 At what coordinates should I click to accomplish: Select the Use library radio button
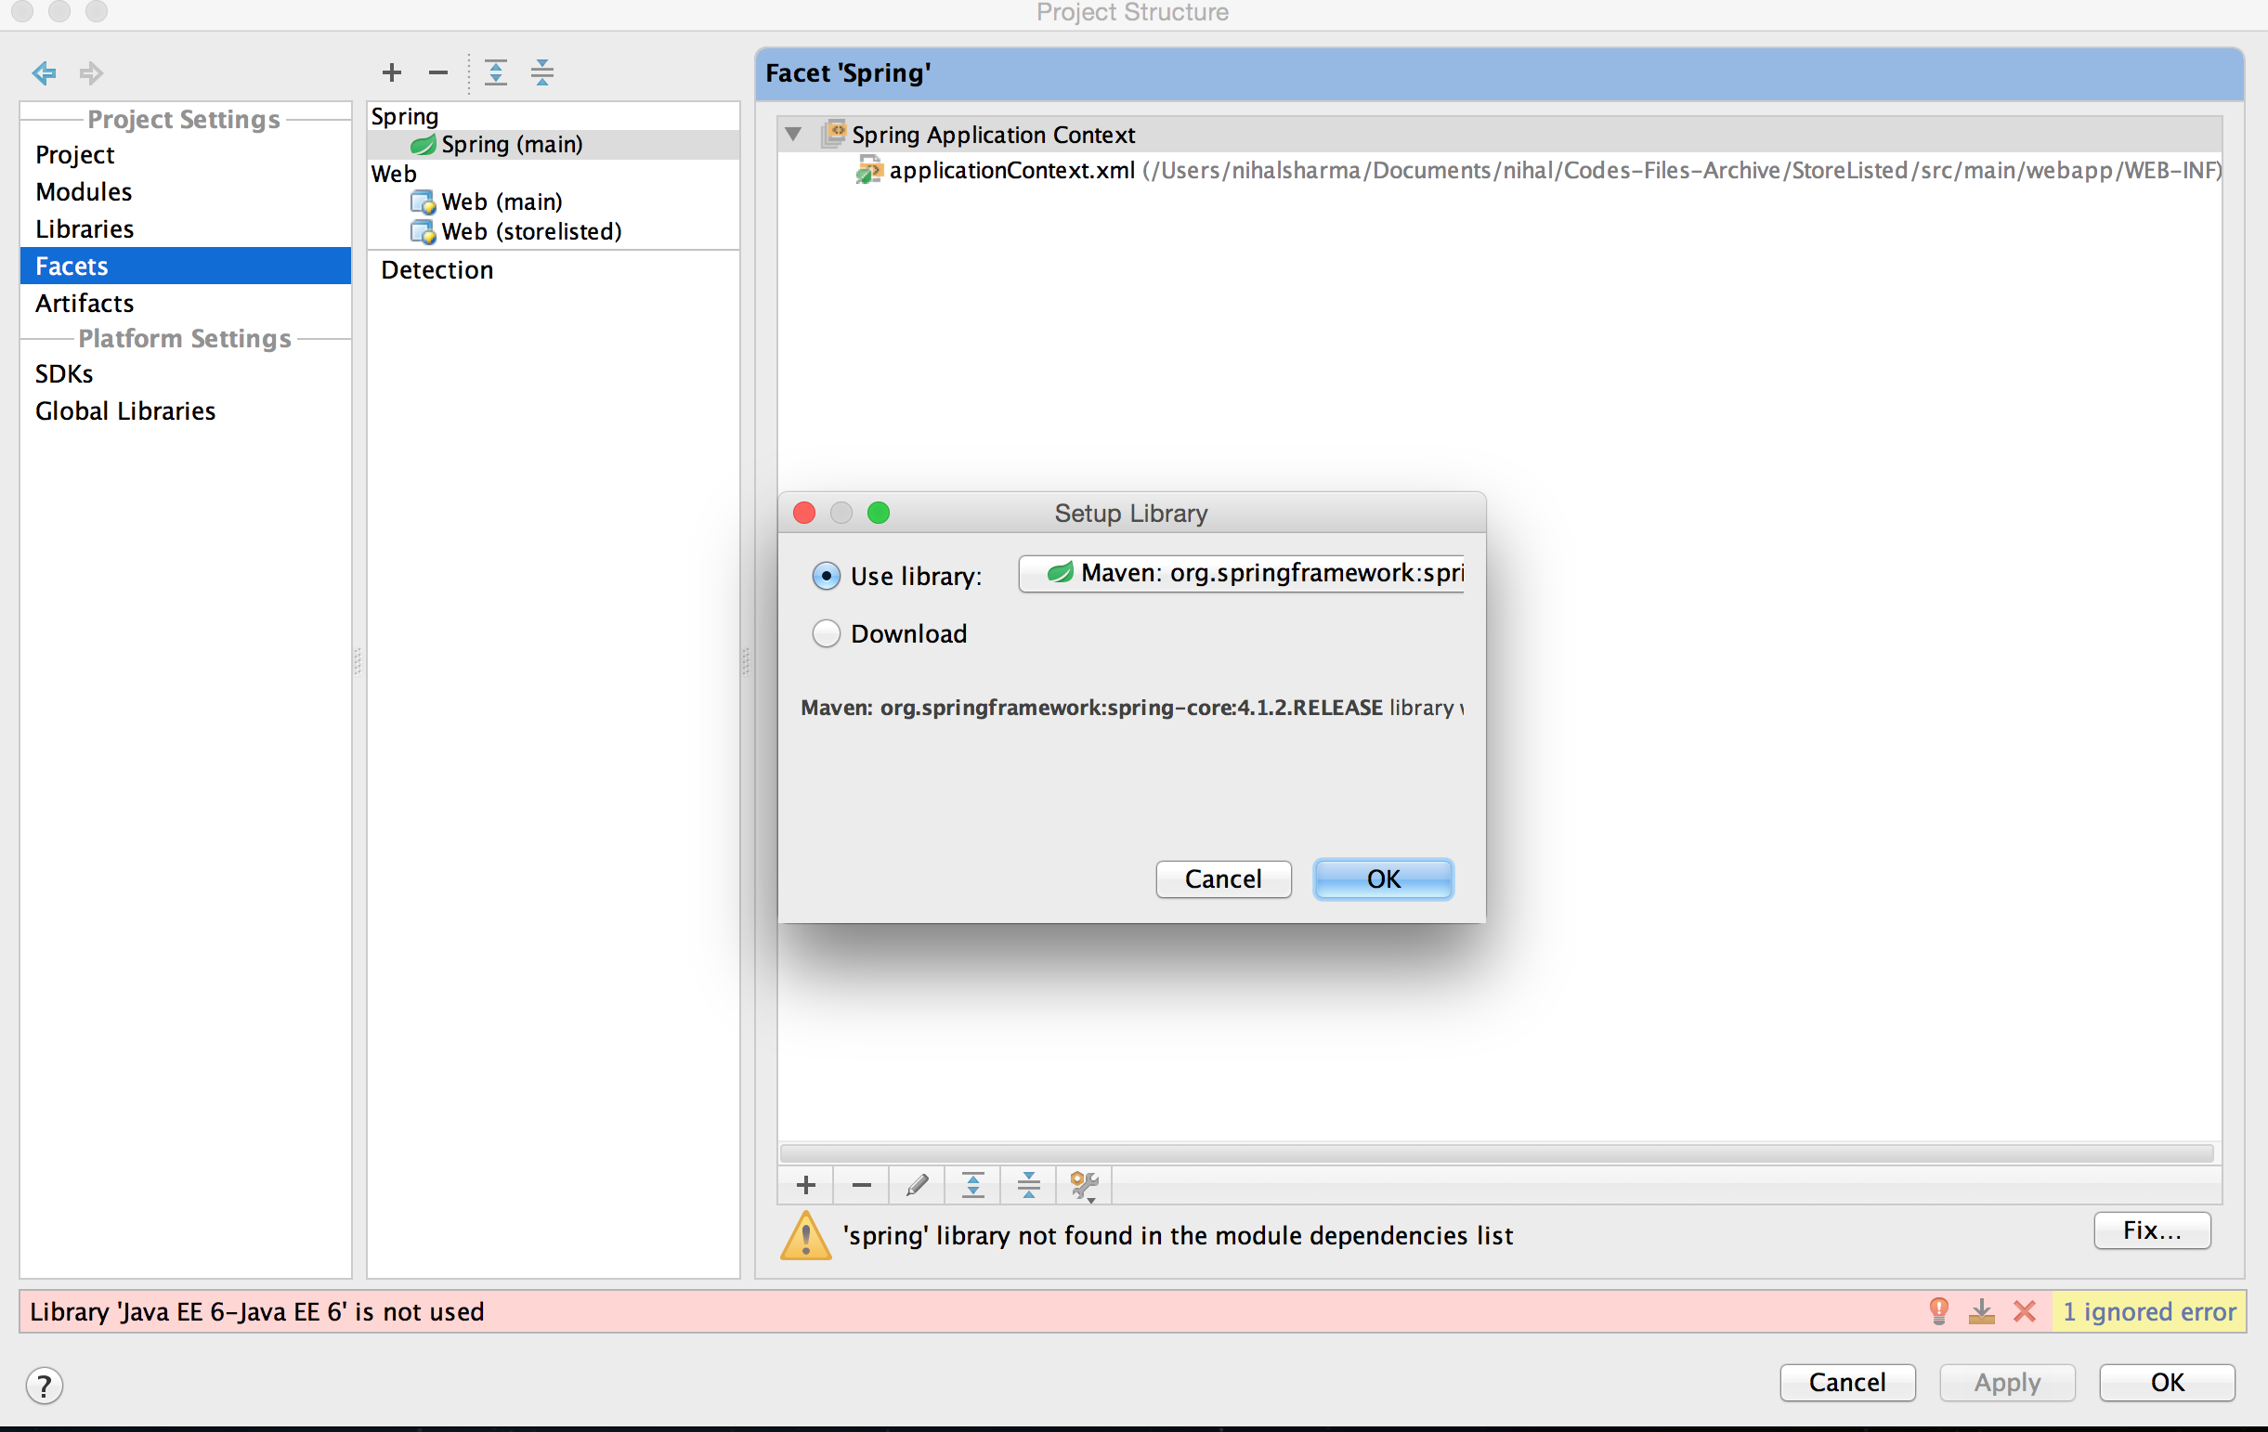tap(826, 575)
